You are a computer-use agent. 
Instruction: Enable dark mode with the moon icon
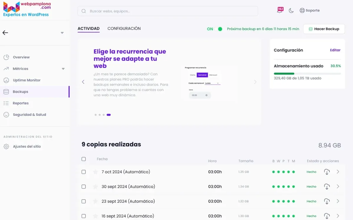[291, 10]
